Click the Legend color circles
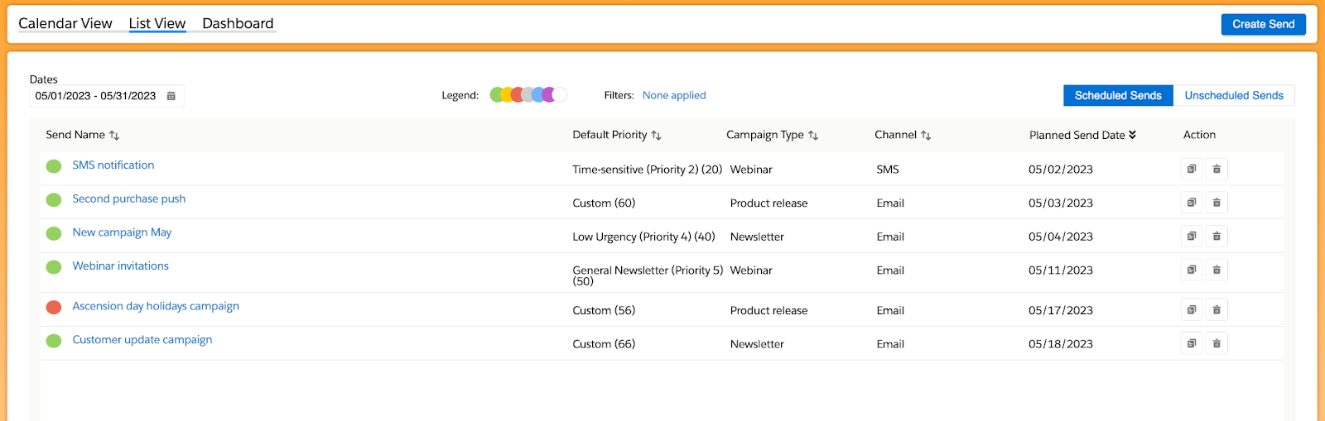 (x=528, y=94)
